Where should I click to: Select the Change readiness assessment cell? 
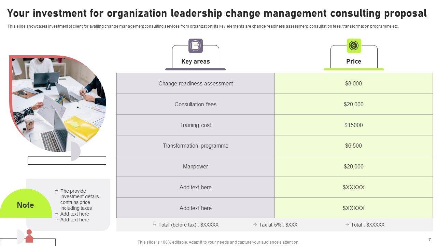(x=196, y=83)
